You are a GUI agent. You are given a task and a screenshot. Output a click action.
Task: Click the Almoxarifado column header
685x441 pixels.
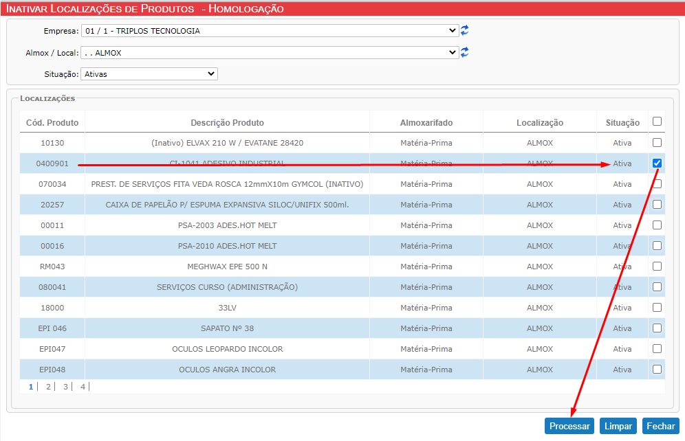[426, 122]
